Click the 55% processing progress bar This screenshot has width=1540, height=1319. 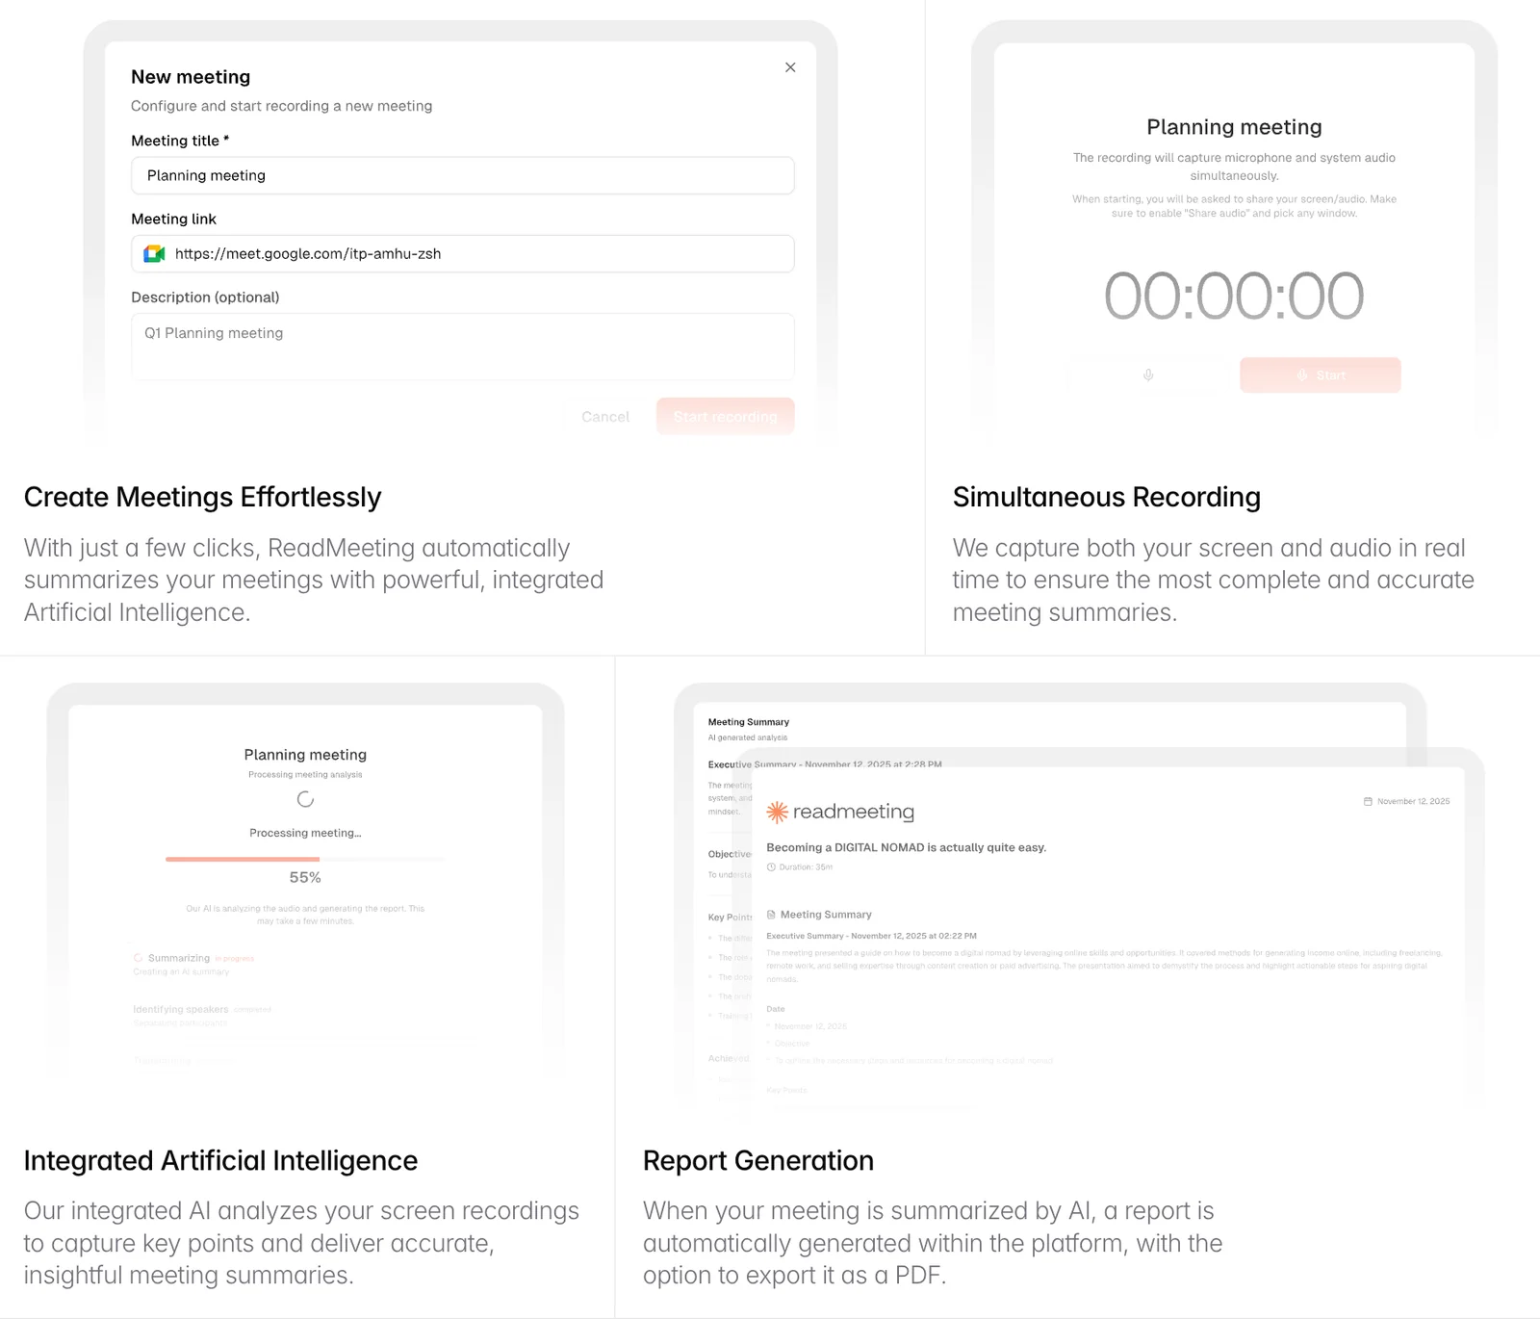[x=305, y=859]
